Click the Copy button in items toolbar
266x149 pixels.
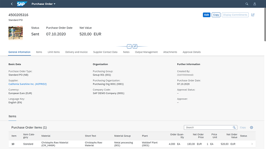pos(243,127)
